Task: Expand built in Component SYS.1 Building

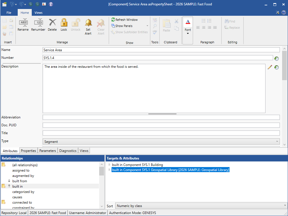Action: 110,165
